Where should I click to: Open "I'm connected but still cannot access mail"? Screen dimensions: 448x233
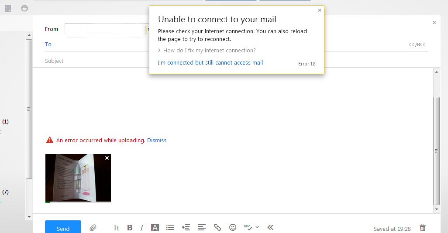(x=210, y=63)
